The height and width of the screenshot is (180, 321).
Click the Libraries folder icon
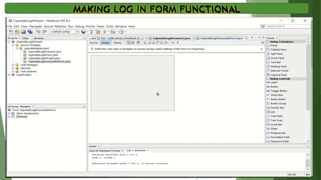pos(17,68)
